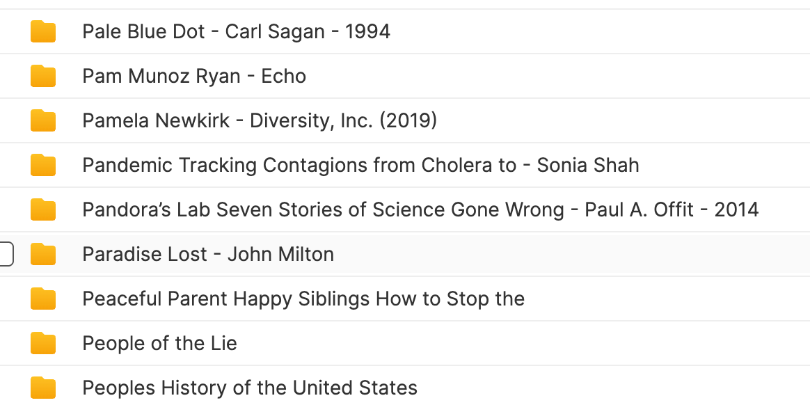810x405 pixels.
Task: Tick the checkbox on the Paradise Lost row
Action: click(x=5, y=253)
